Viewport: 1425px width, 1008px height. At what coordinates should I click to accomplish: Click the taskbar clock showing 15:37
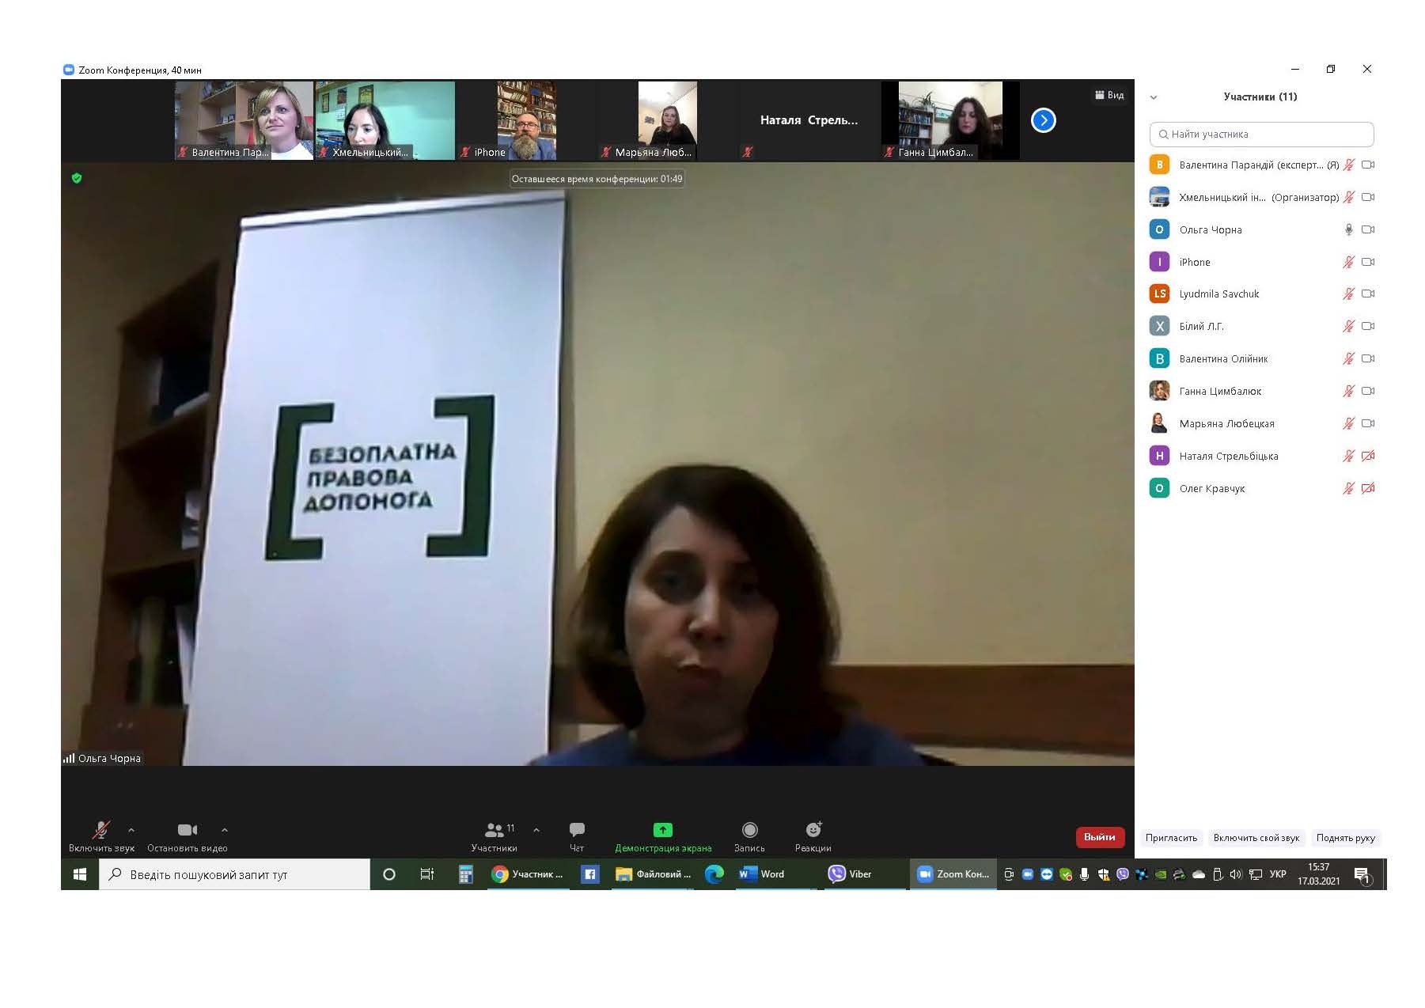[x=1318, y=874]
